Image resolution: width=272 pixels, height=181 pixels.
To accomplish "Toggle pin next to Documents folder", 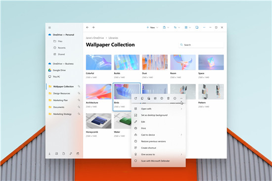I will pos(79,107).
